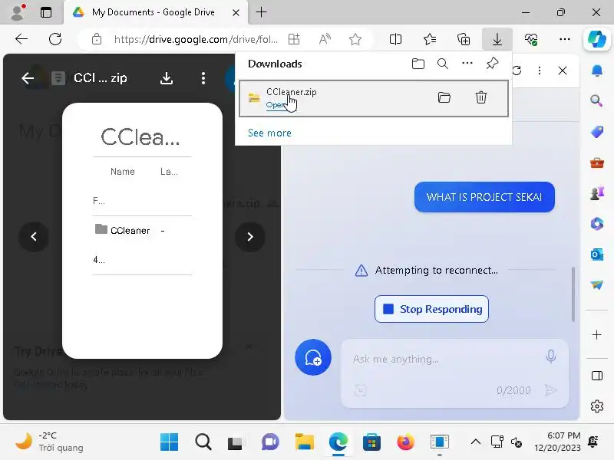Viewport: 614px width, 460px height.
Task: Open File Explorer from taskbar
Action: coord(304,442)
